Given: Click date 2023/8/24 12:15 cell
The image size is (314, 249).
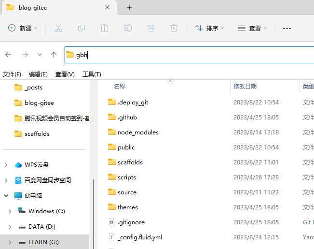Looking at the screenshot, I should tap(256, 237).
